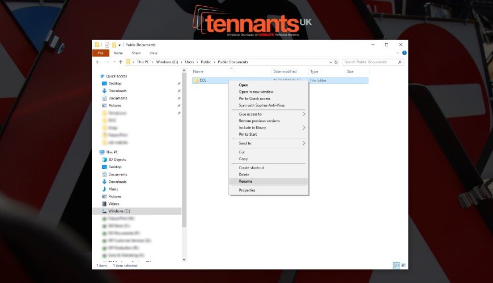Screen dimensions: 493x283
Task: Click the New folder quick access icon
Action: coord(114,45)
